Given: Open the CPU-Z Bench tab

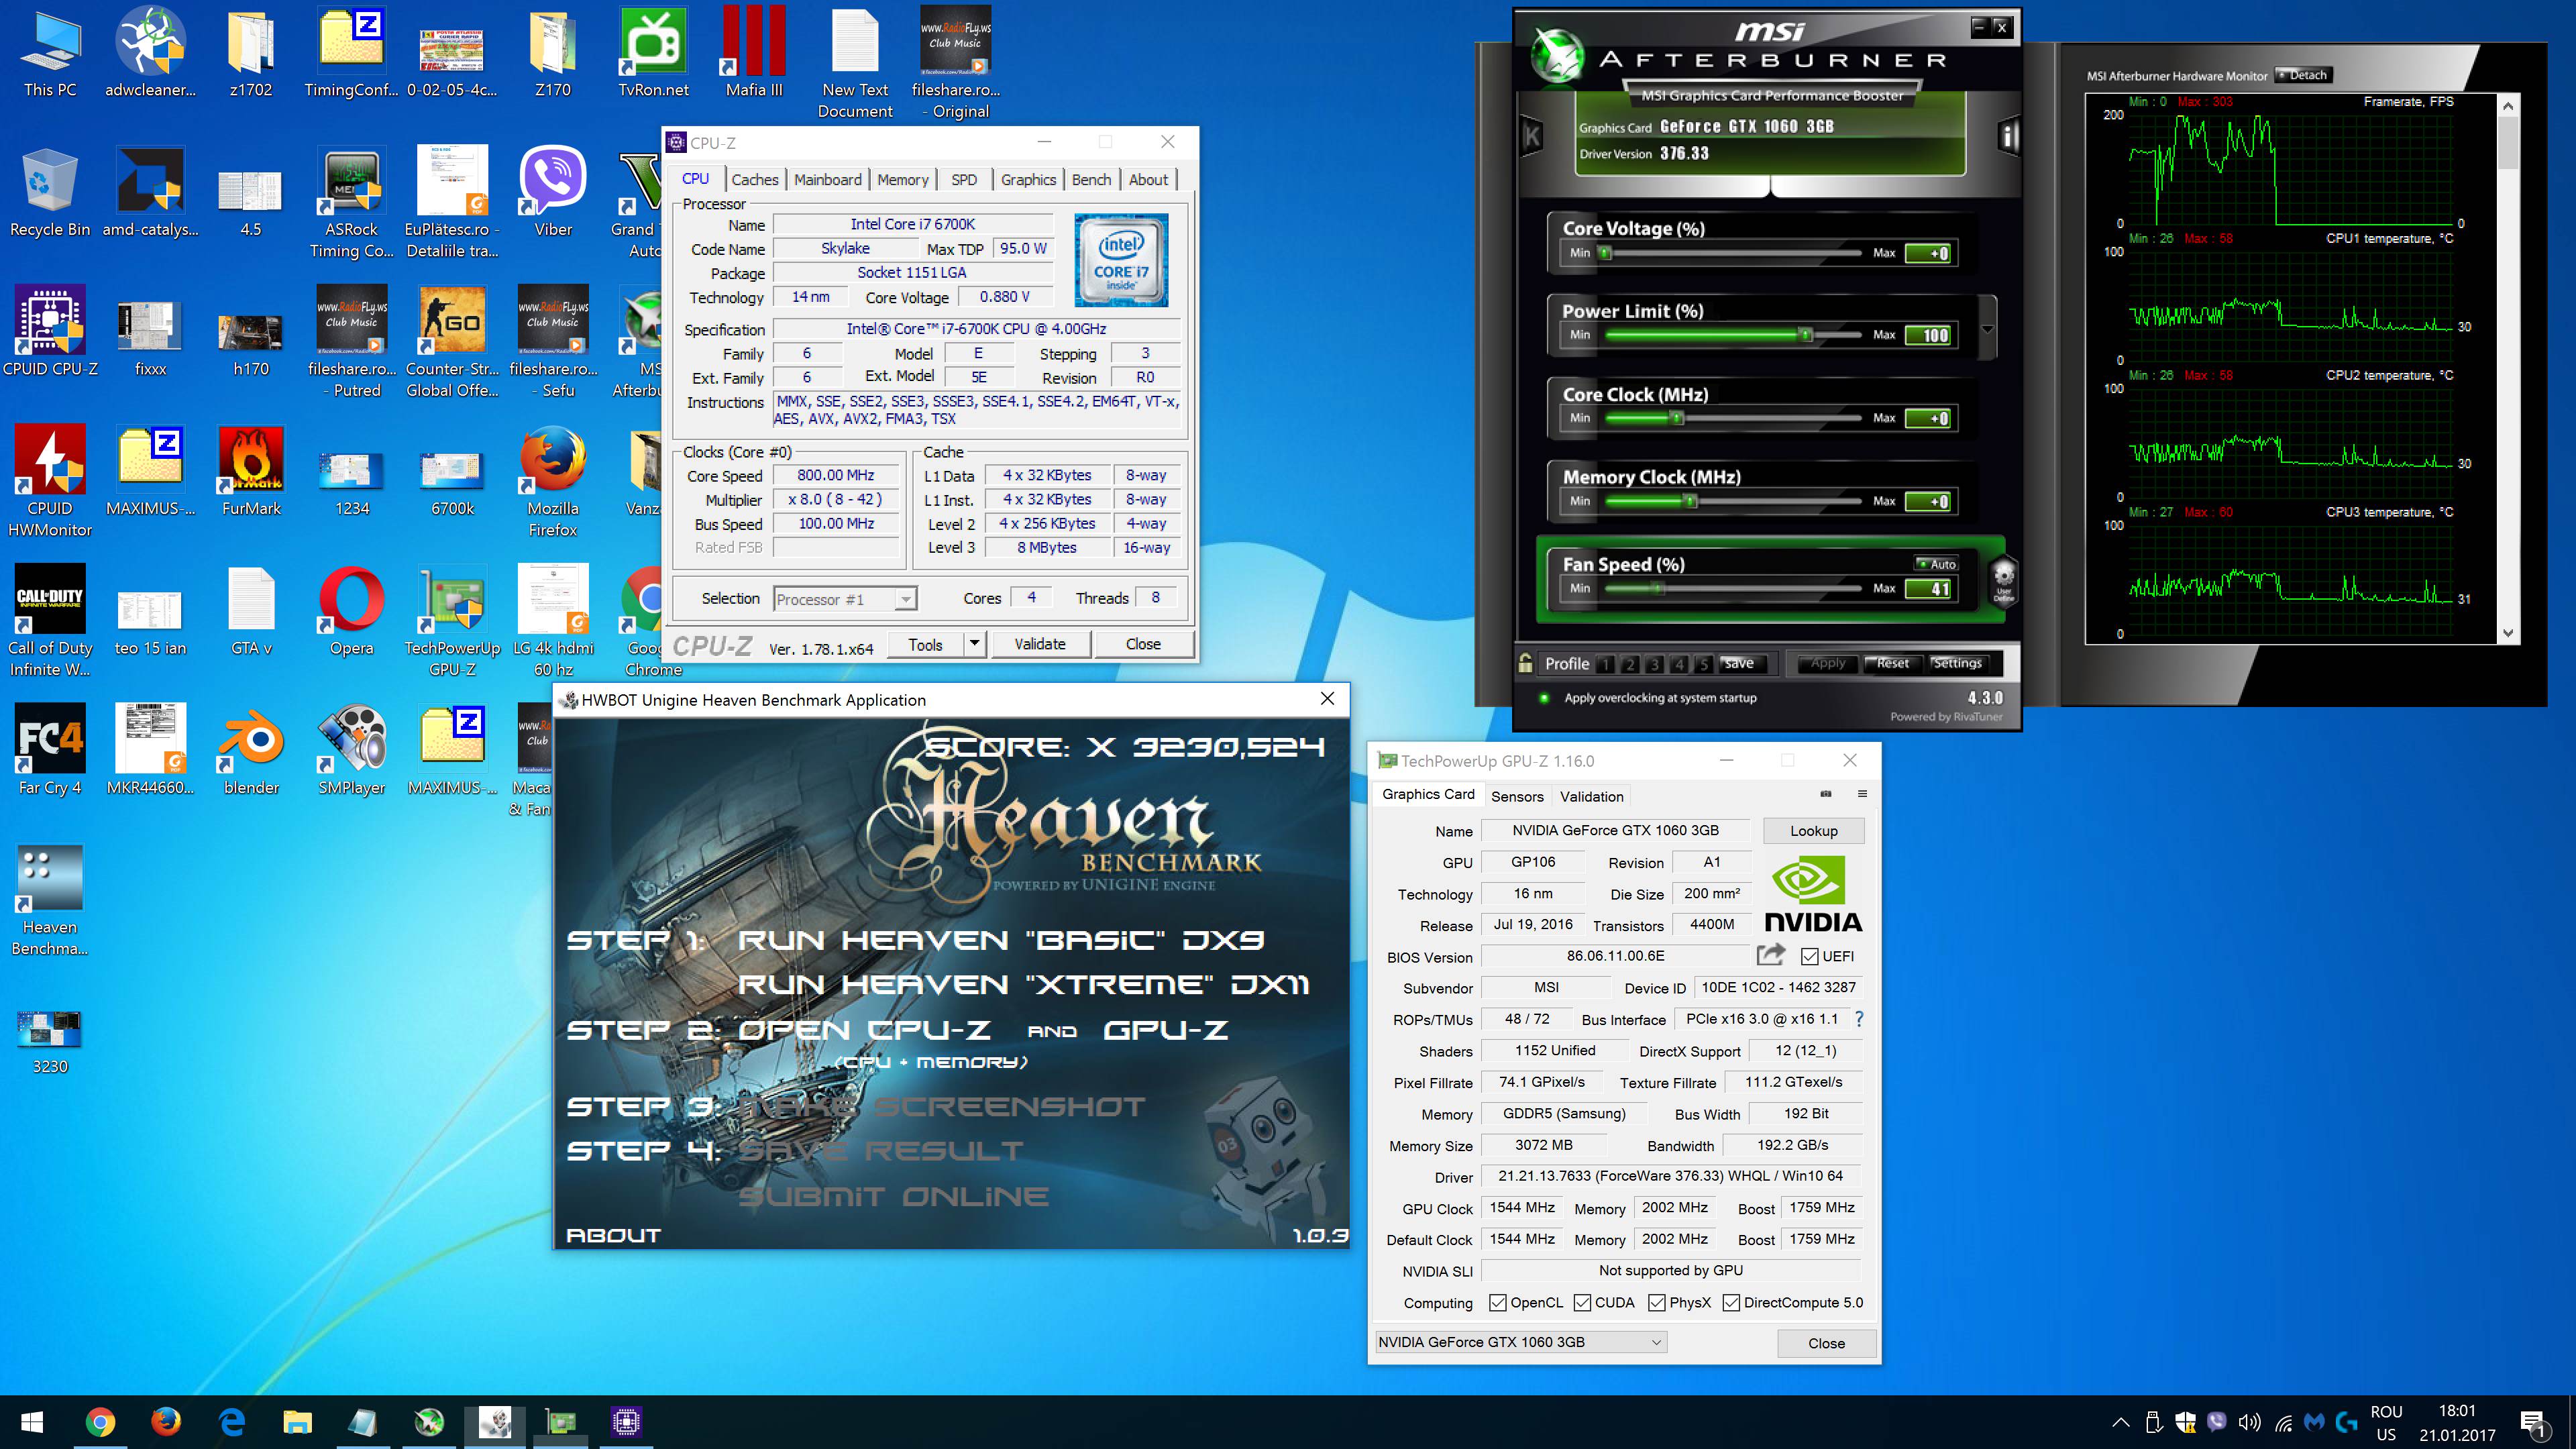Looking at the screenshot, I should [1091, 180].
